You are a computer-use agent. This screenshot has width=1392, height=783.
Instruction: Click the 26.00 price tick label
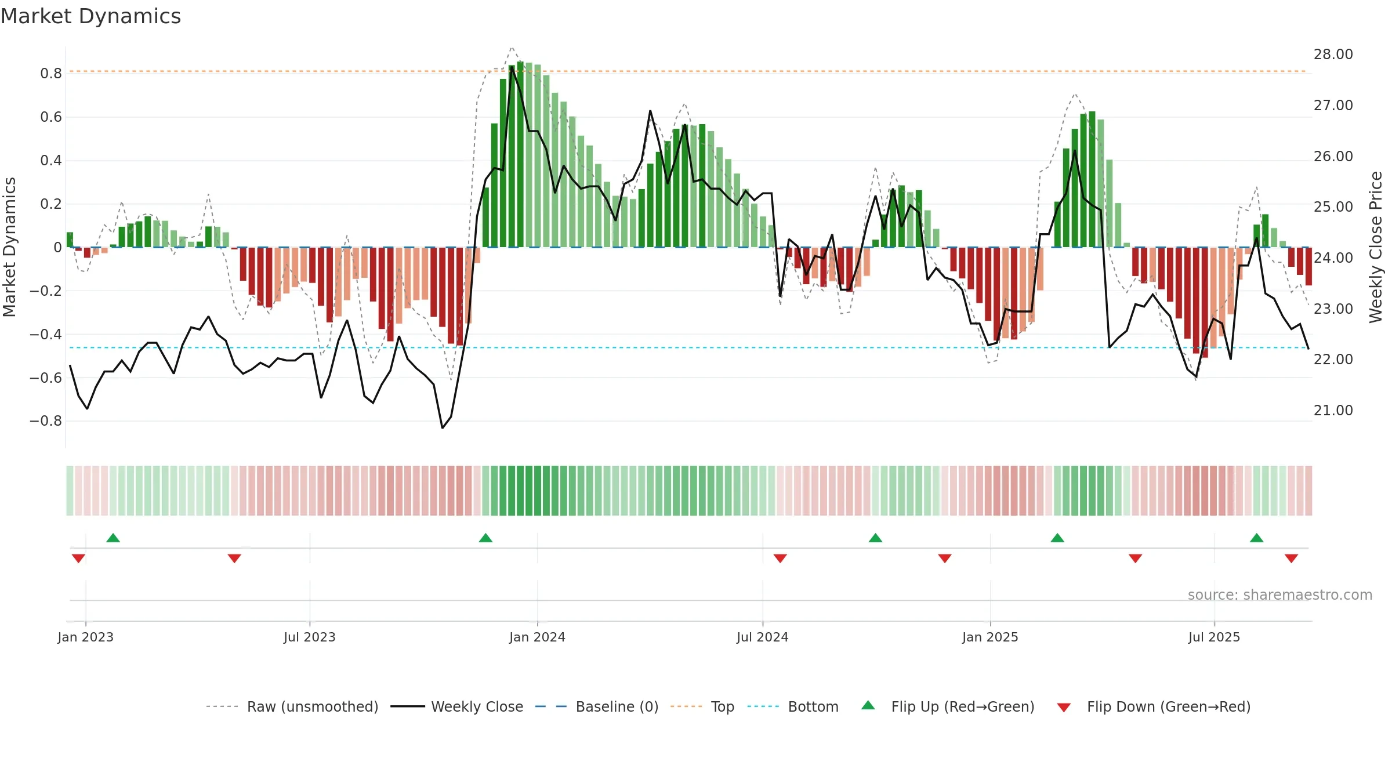[1333, 157]
